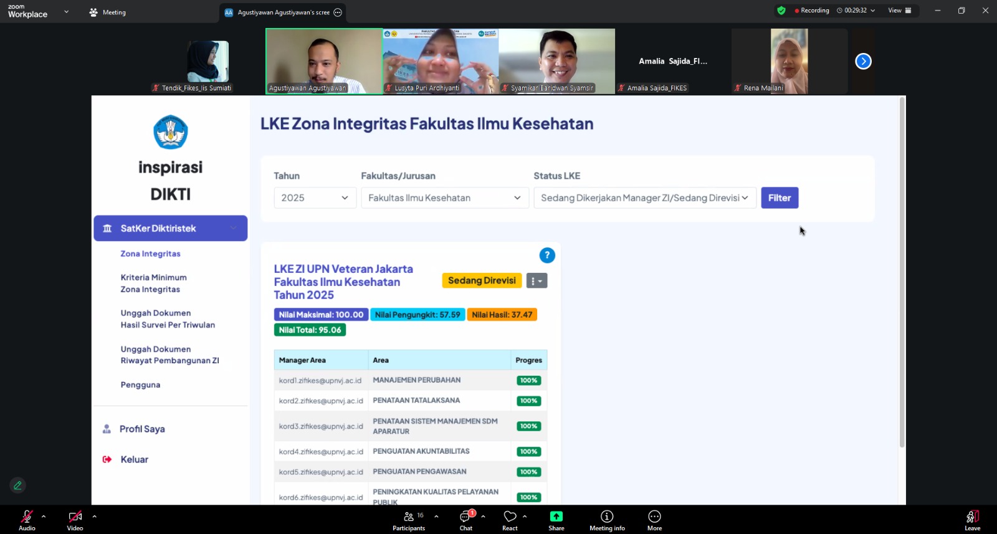Click the annotation pencil icon
This screenshot has width=997, height=534.
pyautogui.click(x=17, y=485)
